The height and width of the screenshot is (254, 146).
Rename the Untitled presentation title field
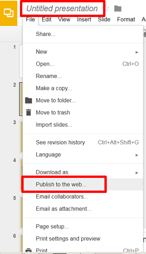(62, 8)
